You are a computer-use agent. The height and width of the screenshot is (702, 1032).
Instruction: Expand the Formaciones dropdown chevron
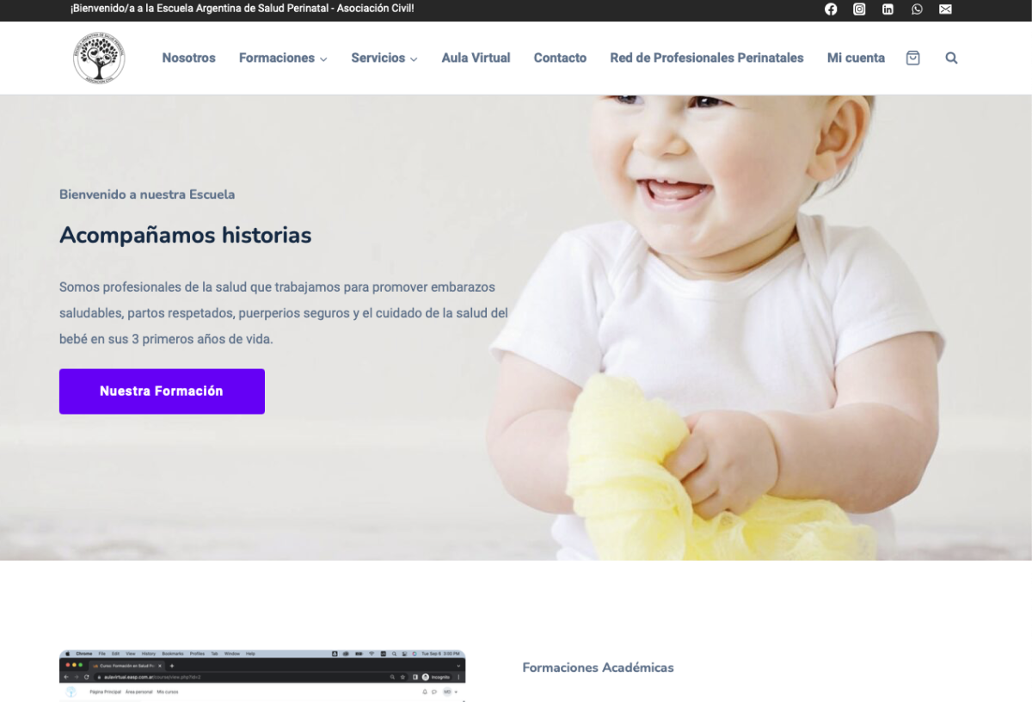[323, 59]
